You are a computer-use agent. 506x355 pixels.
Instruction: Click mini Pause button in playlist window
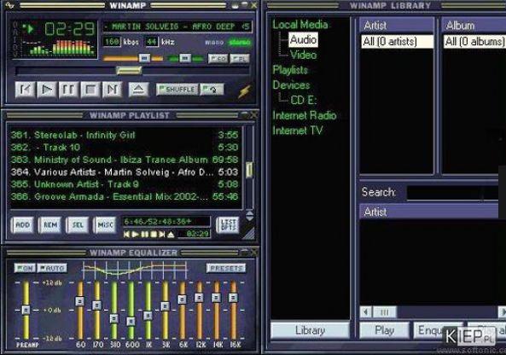pos(144,235)
